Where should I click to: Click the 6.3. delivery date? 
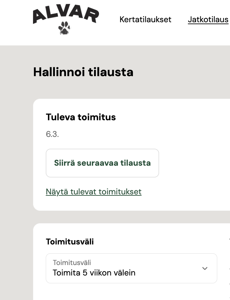(52, 134)
